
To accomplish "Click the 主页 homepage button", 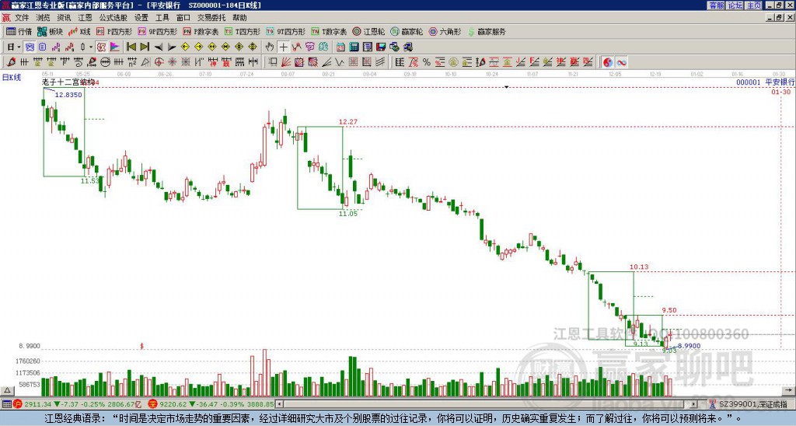I will (753, 5).
